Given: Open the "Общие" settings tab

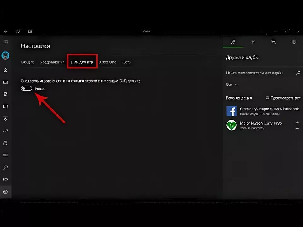Looking at the screenshot, I should 27,62.
